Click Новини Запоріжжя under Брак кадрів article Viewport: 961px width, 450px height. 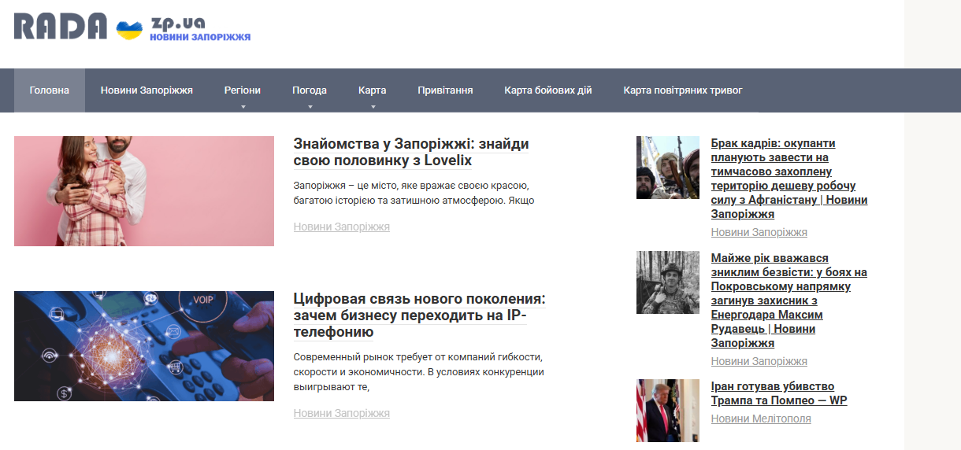(x=759, y=232)
